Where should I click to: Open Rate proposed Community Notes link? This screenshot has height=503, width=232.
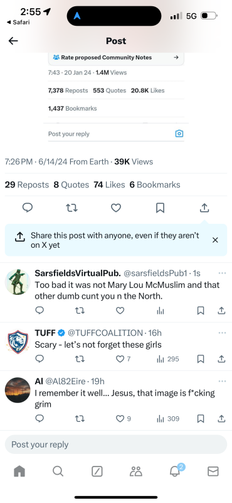pos(116,58)
